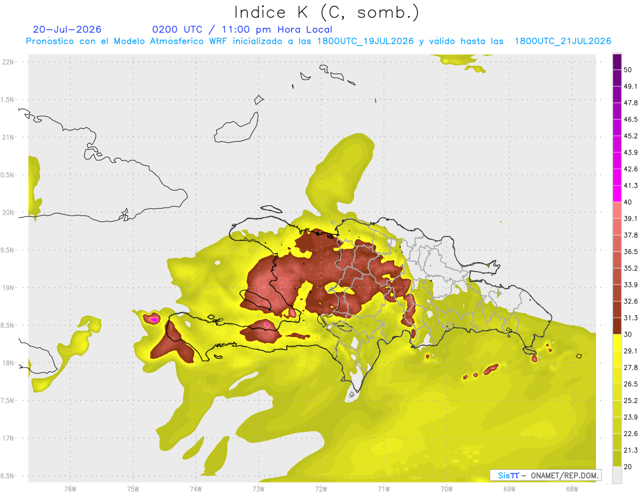Viewport: 642px width, 496px height.
Task: Select the colorbar value '37.8'
Action: (630, 235)
